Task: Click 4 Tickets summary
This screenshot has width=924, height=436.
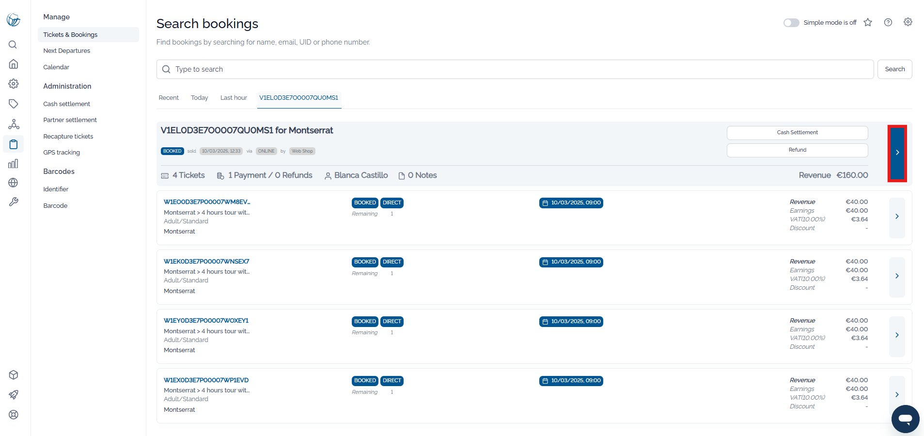Action: pyautogui.click(x=183, y=175)
